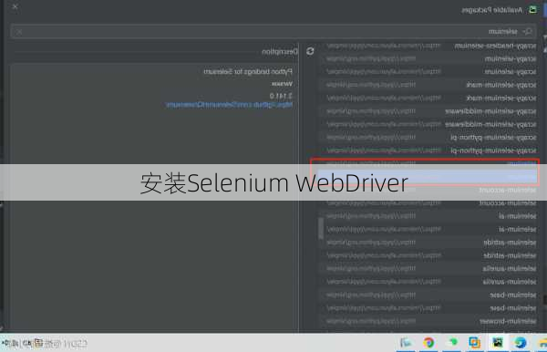Select scrapy-selenium from pypi.python.org repository
The image size is (547, 352).
[428, 58]
